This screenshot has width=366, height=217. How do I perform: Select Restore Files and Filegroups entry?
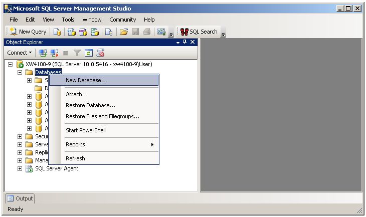[x=104, y=116]
